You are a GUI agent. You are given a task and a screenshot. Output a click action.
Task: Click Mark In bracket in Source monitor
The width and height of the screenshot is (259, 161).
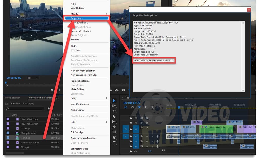click(x=59, y=90)
